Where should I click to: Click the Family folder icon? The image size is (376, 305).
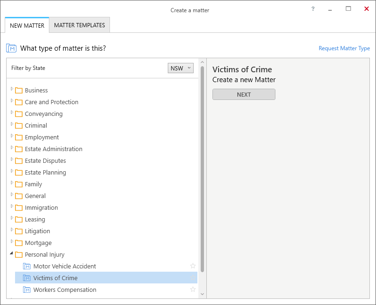coord(19,184)
